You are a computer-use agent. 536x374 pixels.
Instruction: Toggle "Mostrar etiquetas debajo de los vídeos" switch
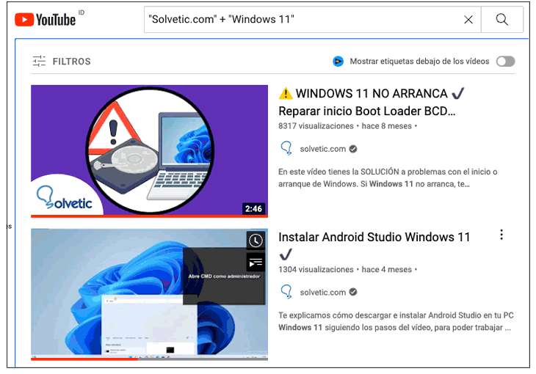pyautogui.click(x=506, y=62)
